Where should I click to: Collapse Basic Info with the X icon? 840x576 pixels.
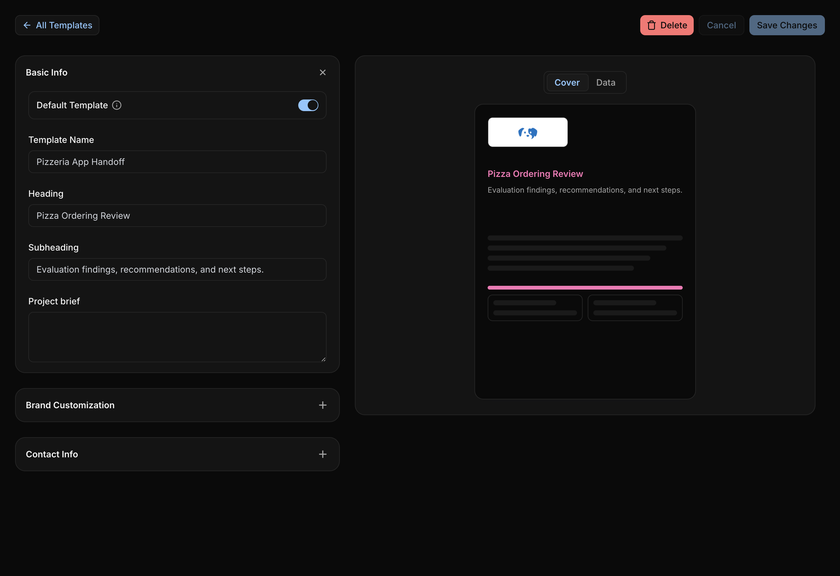pos(323,73)
